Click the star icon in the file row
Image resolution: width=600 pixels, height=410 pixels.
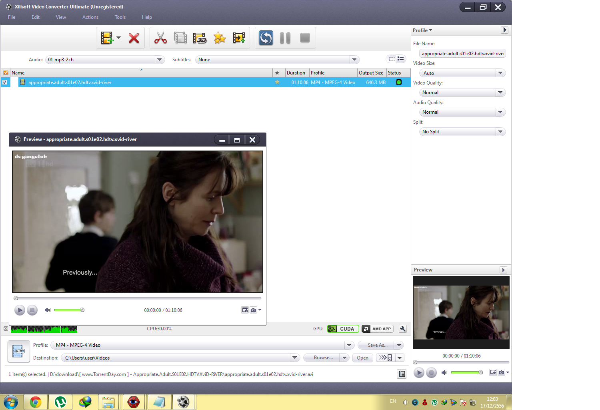pos(277,82)
